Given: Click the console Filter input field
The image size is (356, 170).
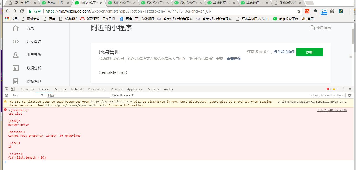Looking at the screenshot, I should pos(78,95).
